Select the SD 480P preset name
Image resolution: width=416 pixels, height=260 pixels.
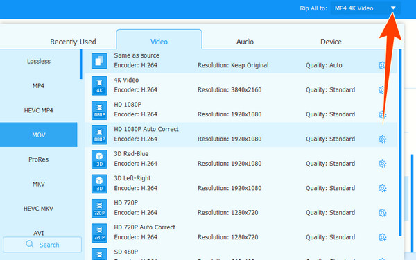(126, 252)
